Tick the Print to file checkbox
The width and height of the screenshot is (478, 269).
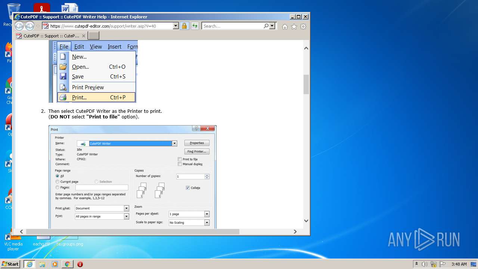180,160
